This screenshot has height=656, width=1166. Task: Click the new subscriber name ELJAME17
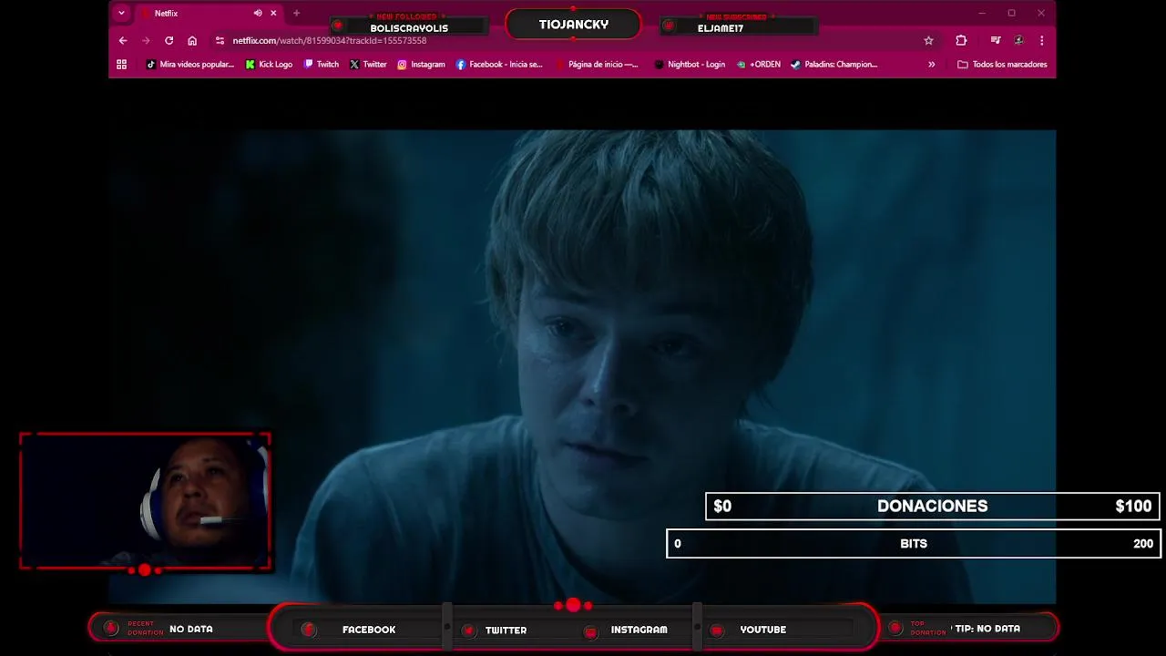[x=721, y=28]
